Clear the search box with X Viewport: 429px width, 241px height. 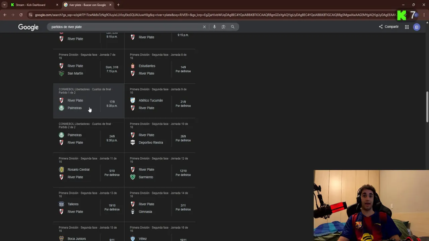click(x=204, y=27)
